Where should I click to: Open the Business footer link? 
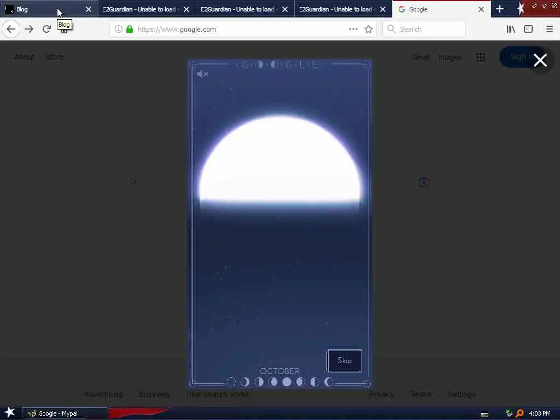click(x=154, y=395)
